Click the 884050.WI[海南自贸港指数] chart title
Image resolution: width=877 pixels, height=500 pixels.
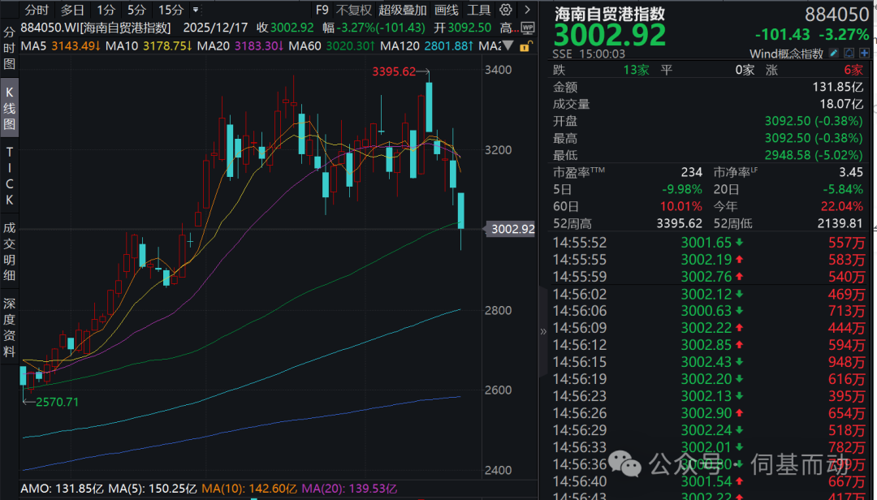(96, 28)
